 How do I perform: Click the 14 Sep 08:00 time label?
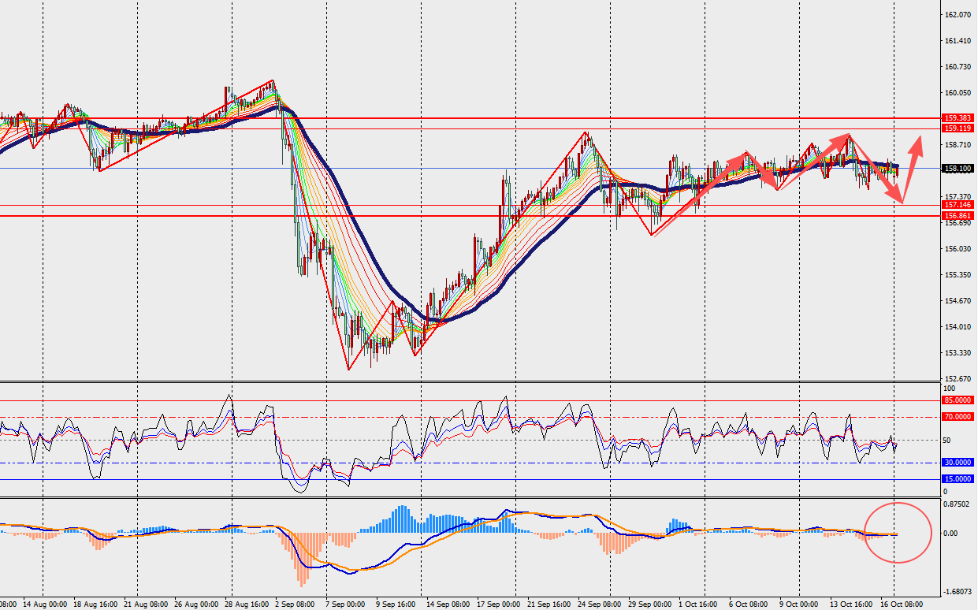tap(447, 604)
